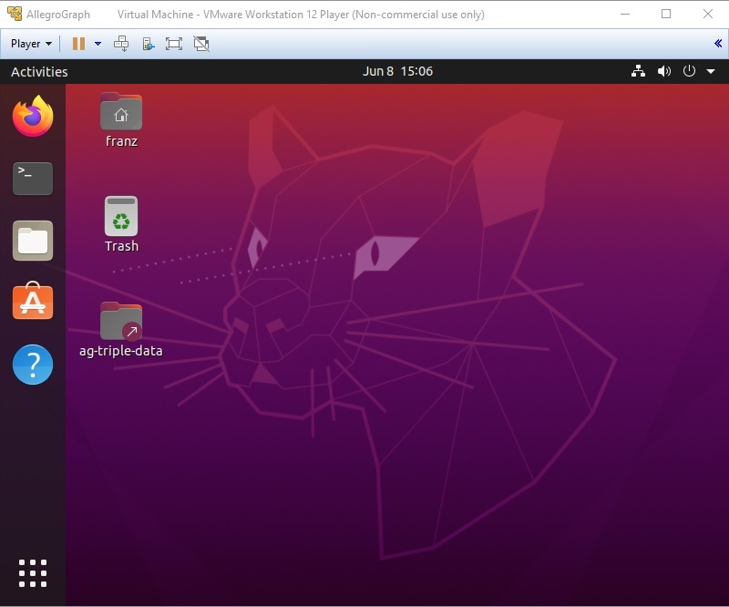Open the Files manager in the dock
Image resolution: width=729 pixels, height=607 pixels.
coord(32,241)
